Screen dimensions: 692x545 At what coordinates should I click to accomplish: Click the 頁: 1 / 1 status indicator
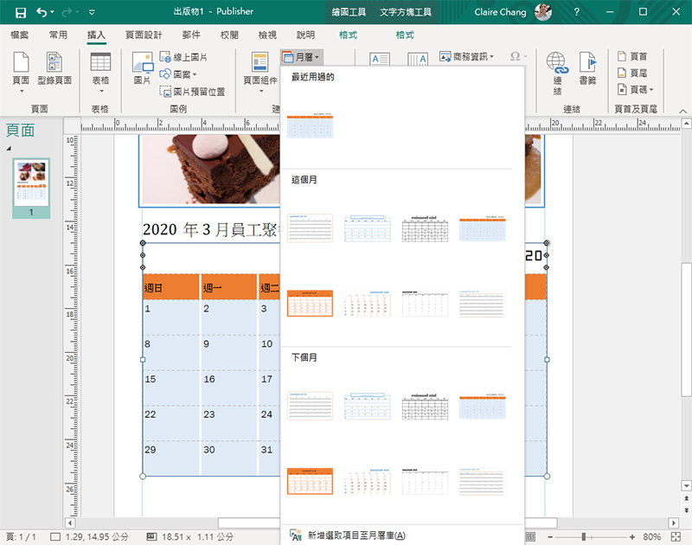coord(21,537)
